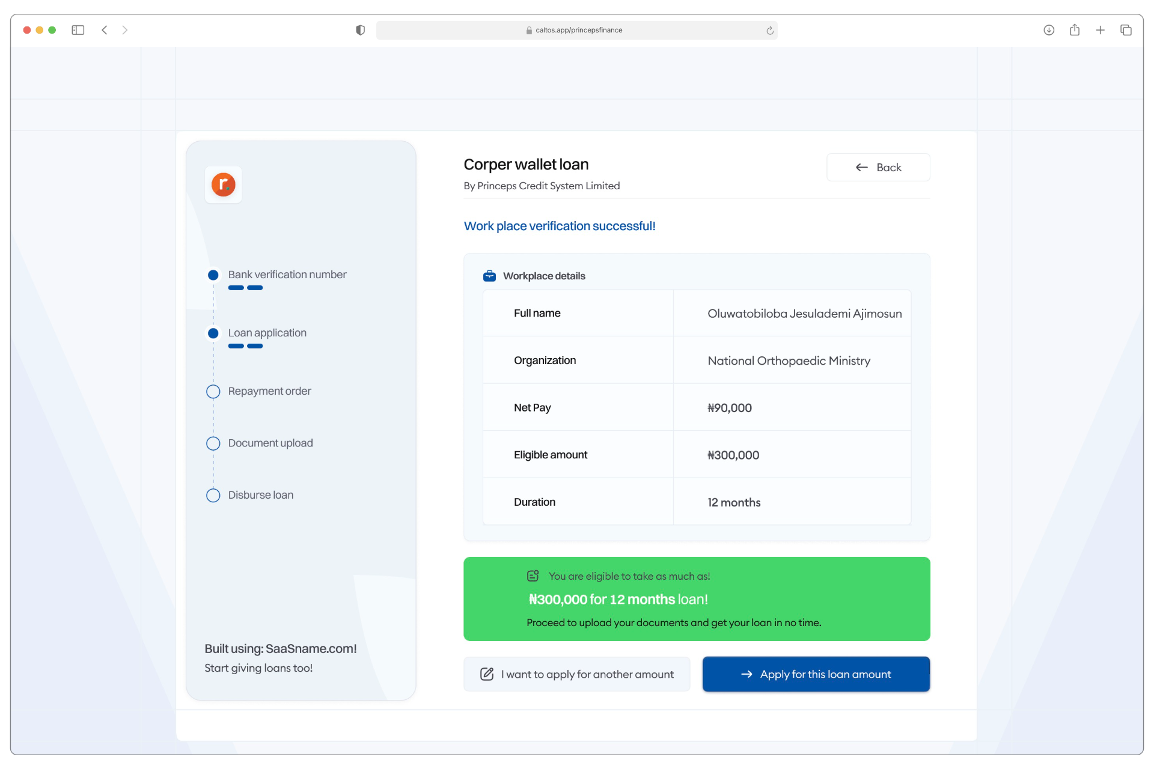Click the address bar URL field

point(578,30)
